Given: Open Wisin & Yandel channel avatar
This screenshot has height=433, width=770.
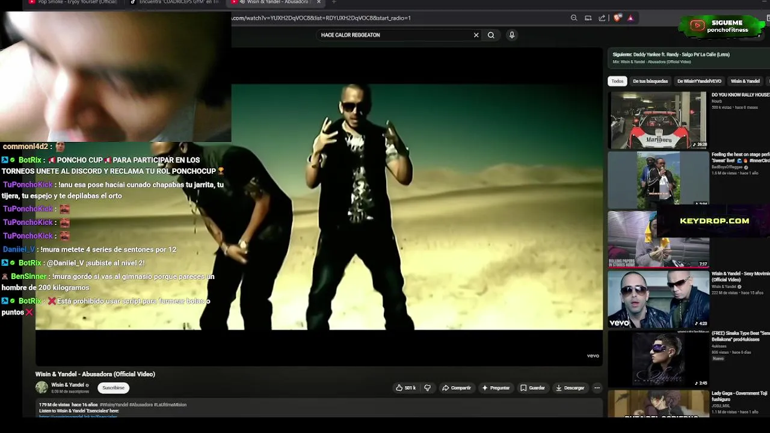Looking at the screenshot, I should pyautogui.click(x=42, y=388).
